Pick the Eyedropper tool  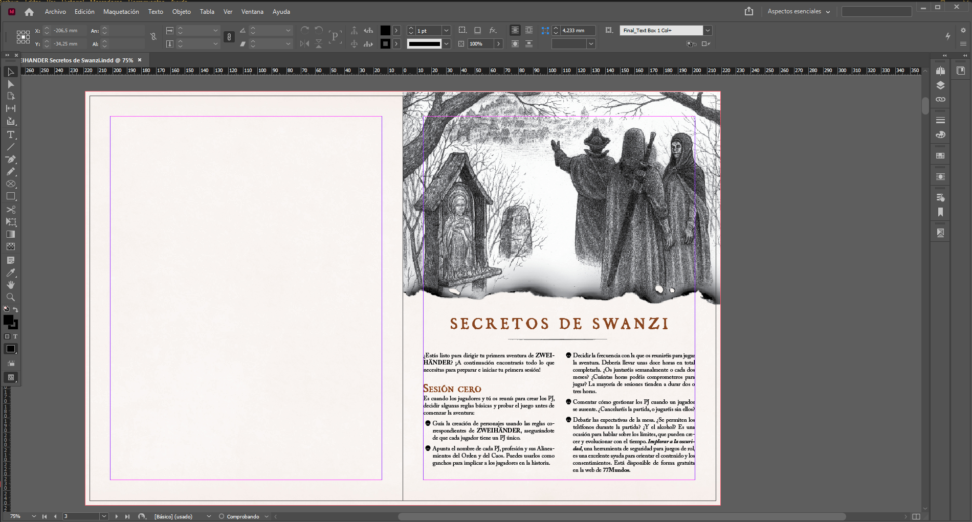10,273
